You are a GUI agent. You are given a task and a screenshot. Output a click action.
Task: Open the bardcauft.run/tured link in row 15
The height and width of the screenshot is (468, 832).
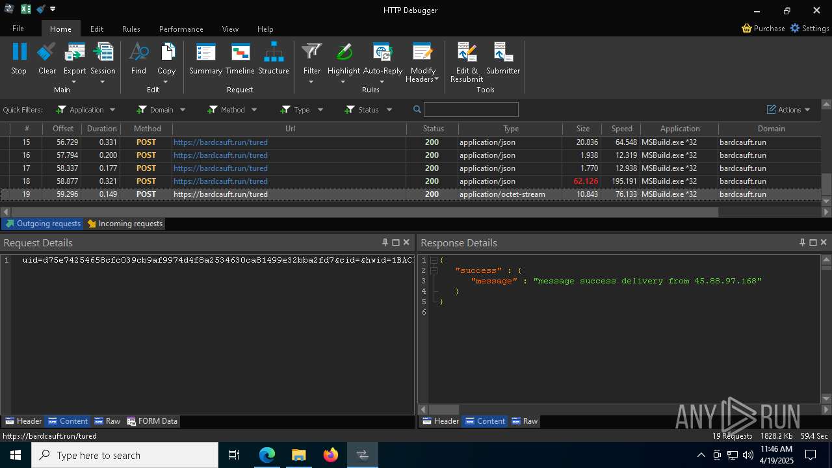coord(220,142)
